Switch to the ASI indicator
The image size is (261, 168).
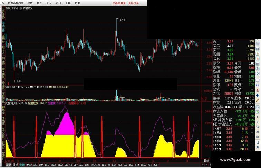point(81,165)
